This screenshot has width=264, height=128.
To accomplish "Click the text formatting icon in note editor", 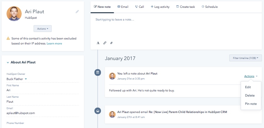I will 98,43.
